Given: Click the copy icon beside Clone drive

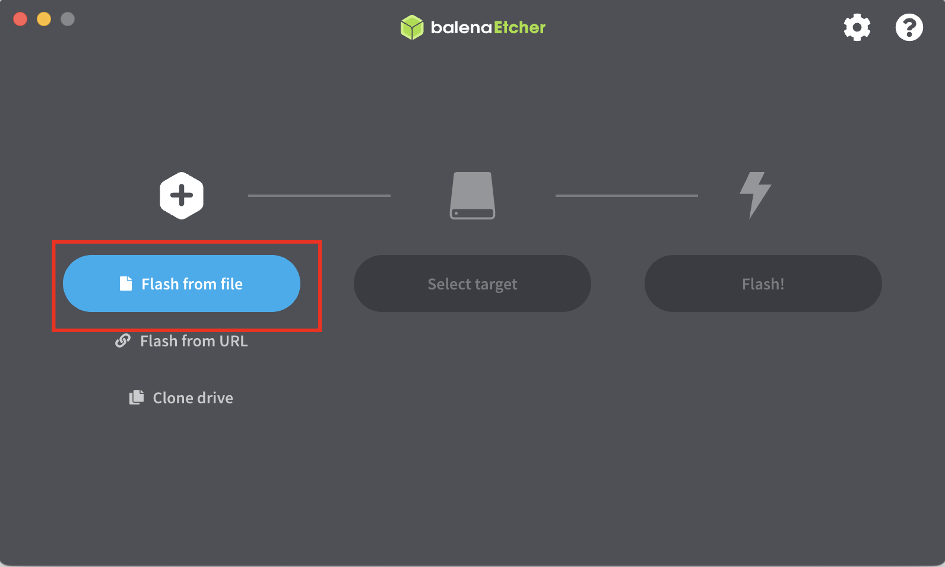Looking at the screenshot, I should click(137, 397).
